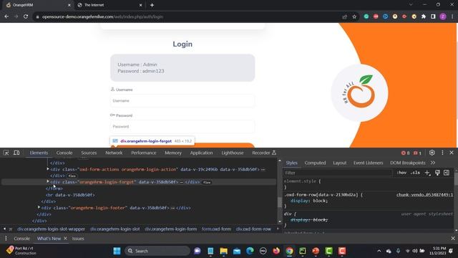Click the new style rule plus icon
This screenshot has width=458, height=258.
click(427, 173)
